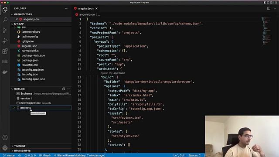The width and height of the screenshot is (279, 157).
Task: Open the Accounts menu icon
Action: 5,137
